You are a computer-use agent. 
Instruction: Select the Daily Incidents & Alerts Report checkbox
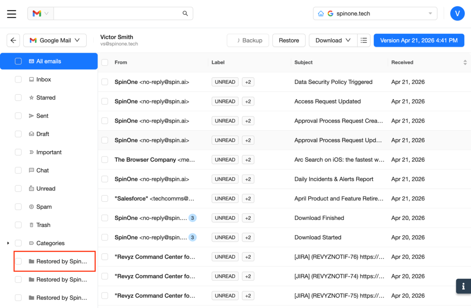[x=105, y=179]
